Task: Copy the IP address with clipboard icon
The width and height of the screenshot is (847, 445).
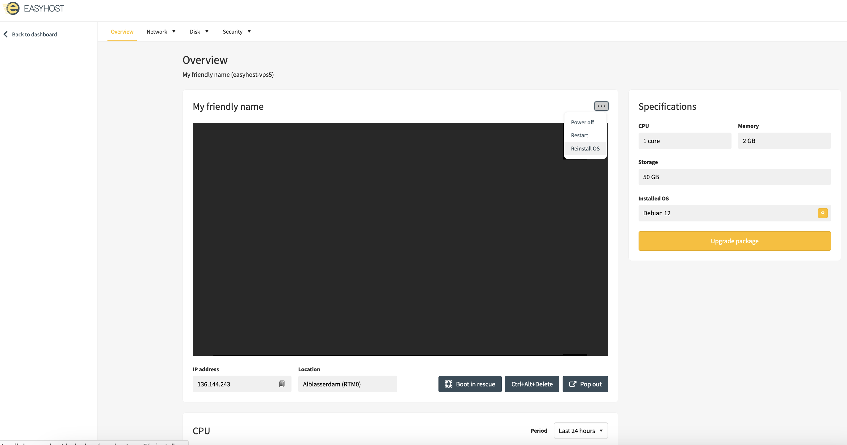Action: 281,384
